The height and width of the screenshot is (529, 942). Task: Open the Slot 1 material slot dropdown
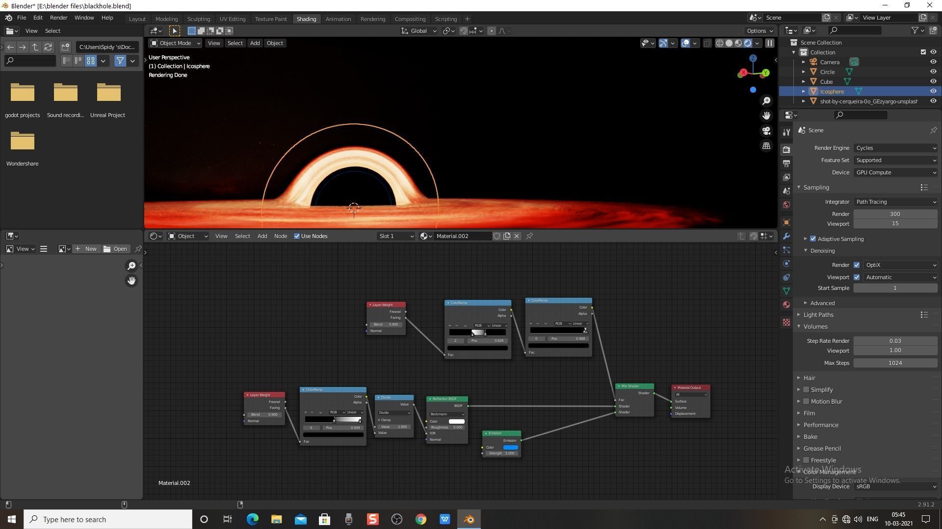[x=396, y=236]
